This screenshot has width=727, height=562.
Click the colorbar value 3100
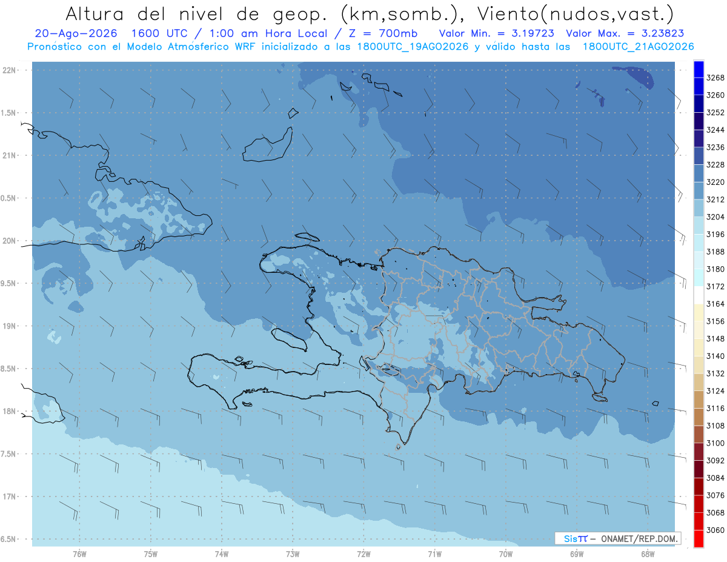coord(715,443)
